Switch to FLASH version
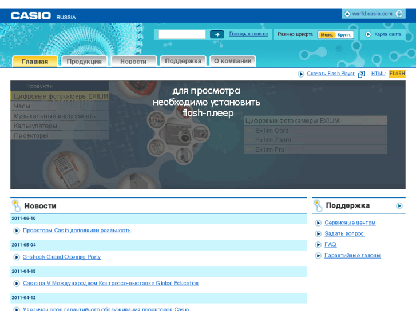 click(397, 74)
